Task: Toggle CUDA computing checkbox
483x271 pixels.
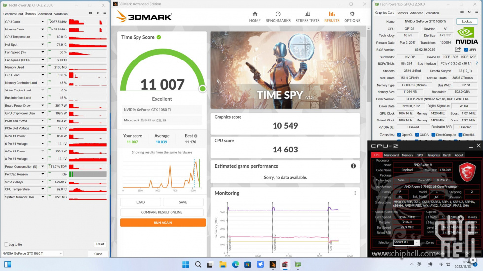Action: click(417, 135)
